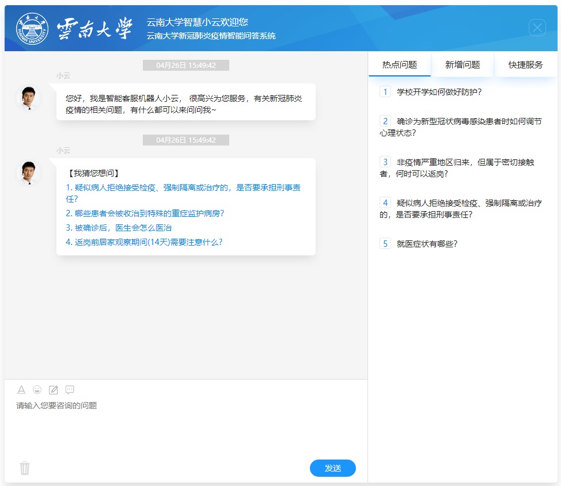561x486 pixels.
Task: Click in the question input text field
Action: (x=184, y=426)
